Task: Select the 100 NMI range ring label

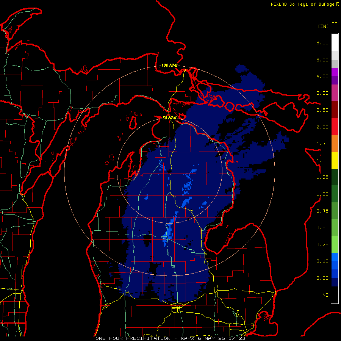Action: [169, 65]
